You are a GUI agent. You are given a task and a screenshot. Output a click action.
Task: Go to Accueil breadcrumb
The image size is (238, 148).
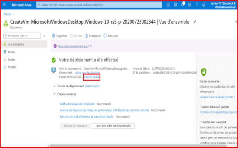click(x=7, y=14)
